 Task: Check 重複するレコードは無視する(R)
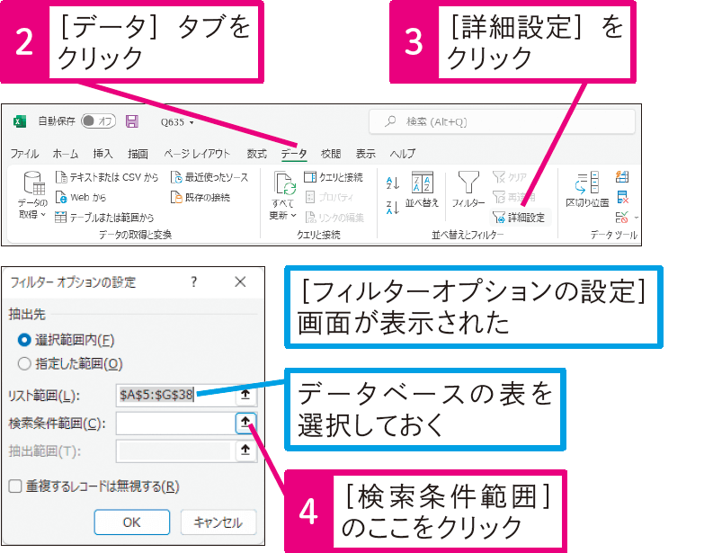[x=15, y=486]
